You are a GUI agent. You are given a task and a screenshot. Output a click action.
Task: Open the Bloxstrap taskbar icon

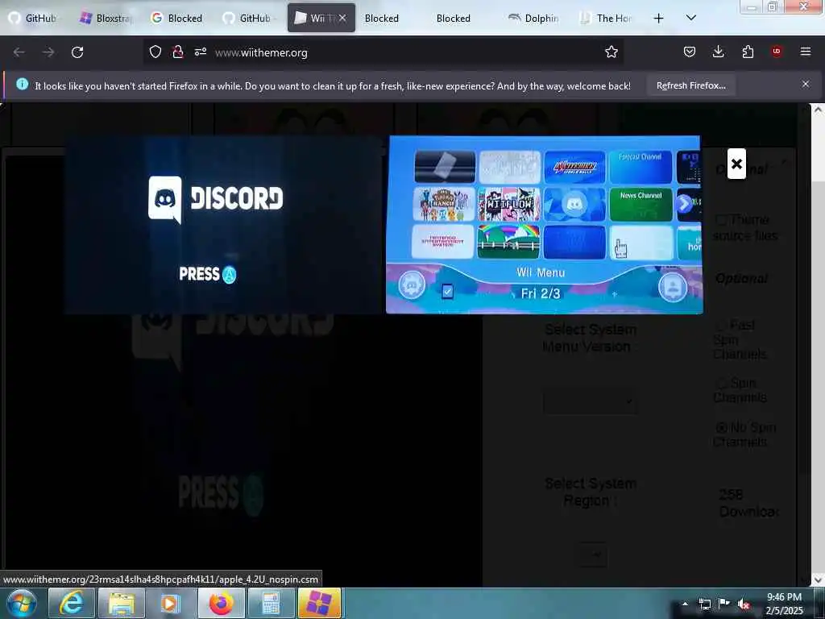point(319,603)
